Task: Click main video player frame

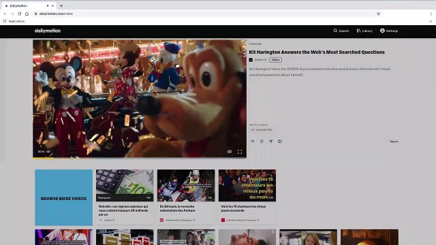Action: tap(140, 98)
